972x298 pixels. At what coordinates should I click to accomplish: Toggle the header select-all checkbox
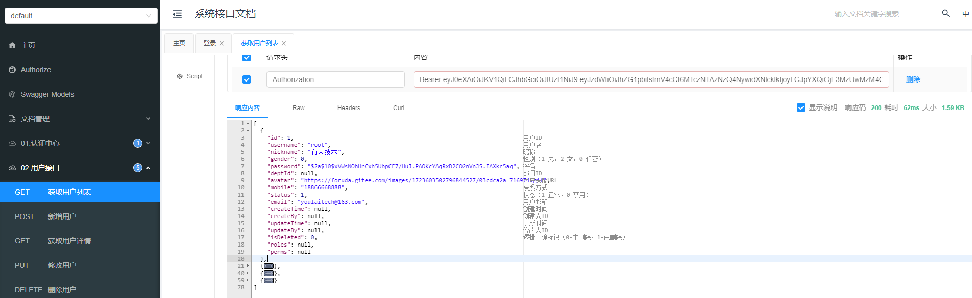click(x=247, y=57)
